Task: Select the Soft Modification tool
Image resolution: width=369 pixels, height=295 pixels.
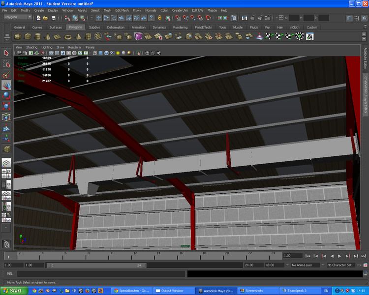Action: point(6,128)
